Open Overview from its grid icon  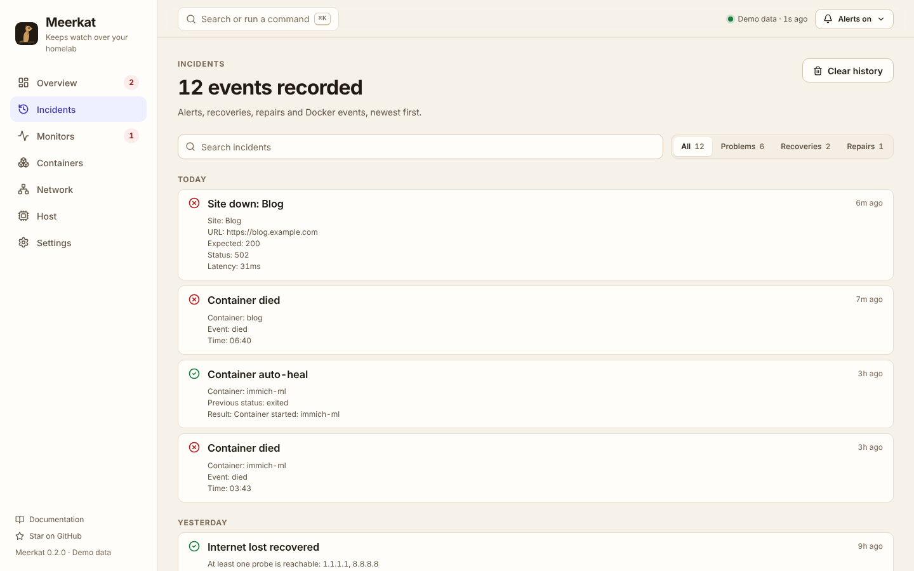pos(23,82)
